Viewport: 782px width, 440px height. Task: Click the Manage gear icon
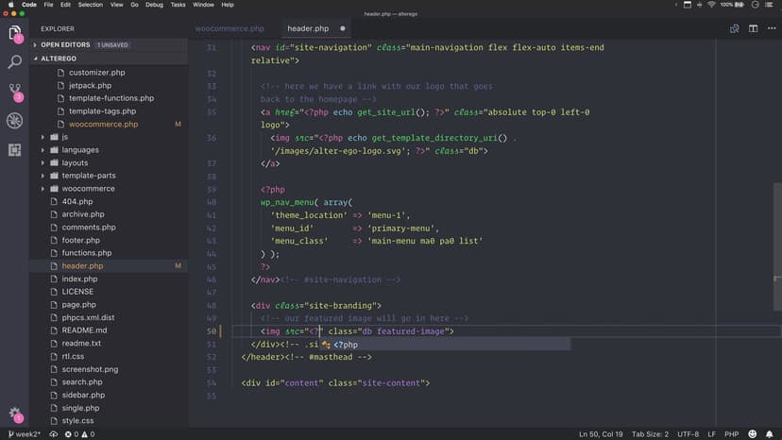point(14,414)
